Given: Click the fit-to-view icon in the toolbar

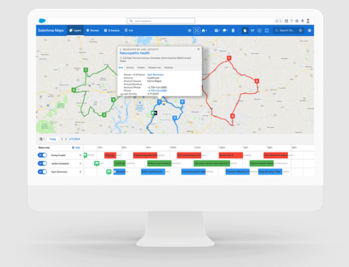Looking at the screenshot, I should [196, 30].
